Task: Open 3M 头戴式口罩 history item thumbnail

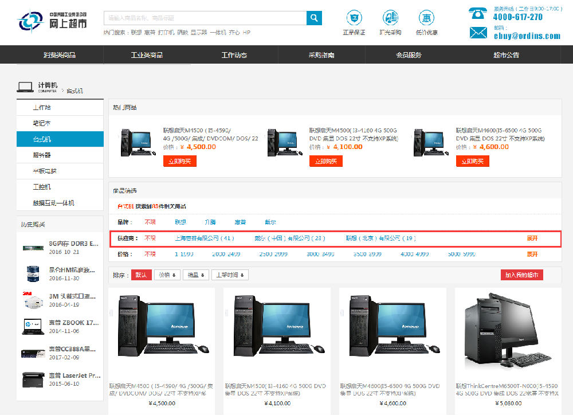Action: (x=33, y=300)
